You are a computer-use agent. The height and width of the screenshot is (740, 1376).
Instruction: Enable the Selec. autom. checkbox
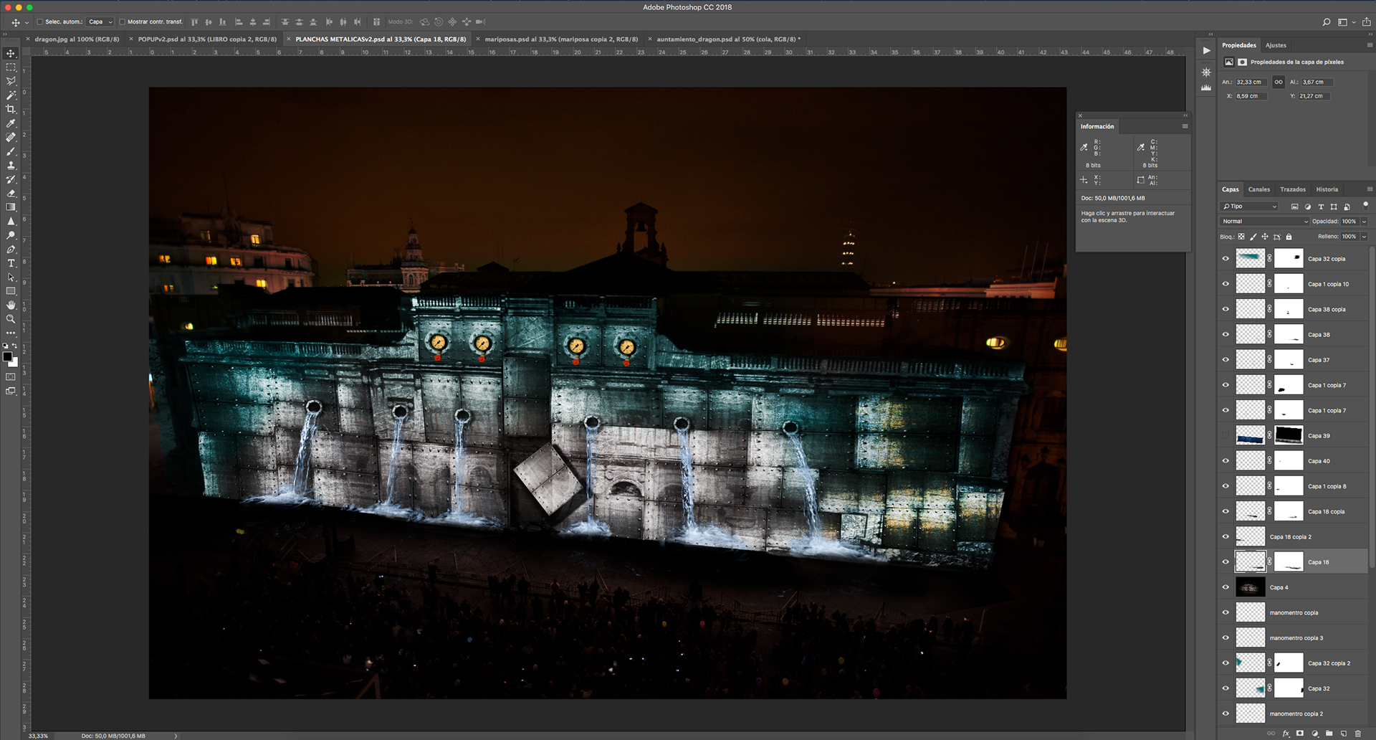click(x=40, y=22)
